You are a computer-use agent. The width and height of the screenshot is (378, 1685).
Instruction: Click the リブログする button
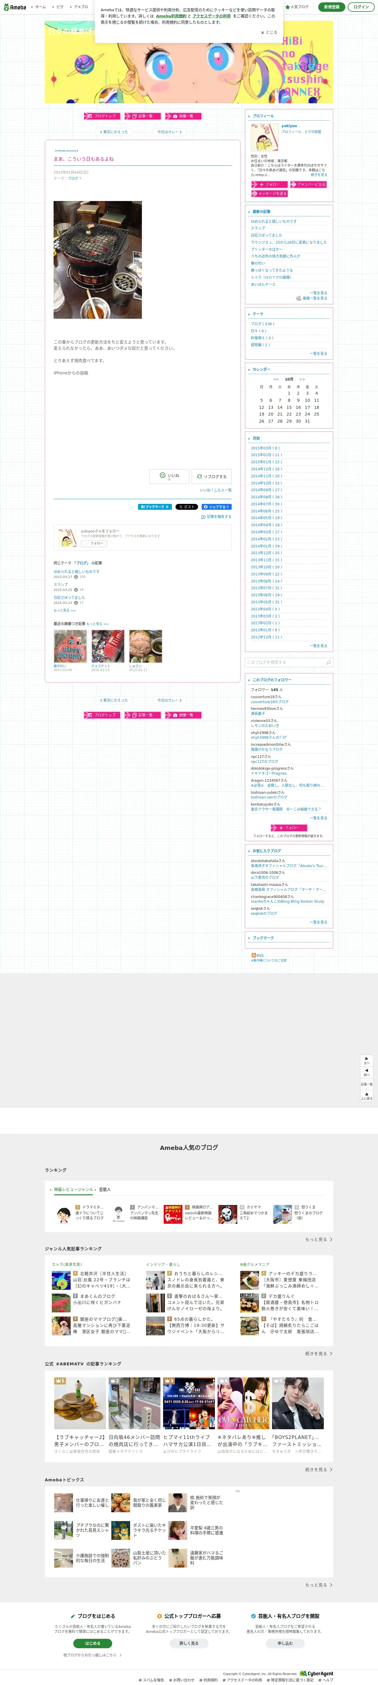211,476
